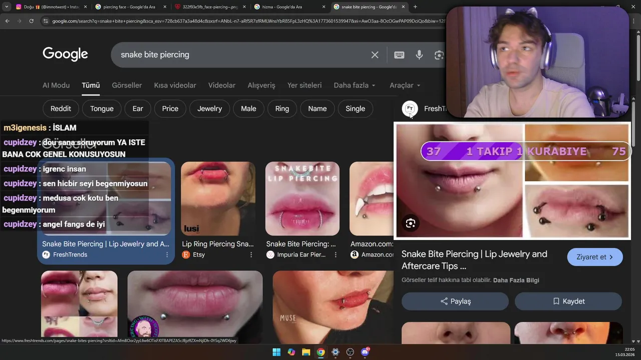
Task: Switch to Chrome on the taskbar
Action: pos(320,352)
